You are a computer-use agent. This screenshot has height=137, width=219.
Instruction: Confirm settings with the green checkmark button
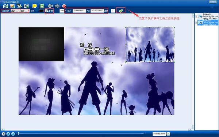pos(121,11)
